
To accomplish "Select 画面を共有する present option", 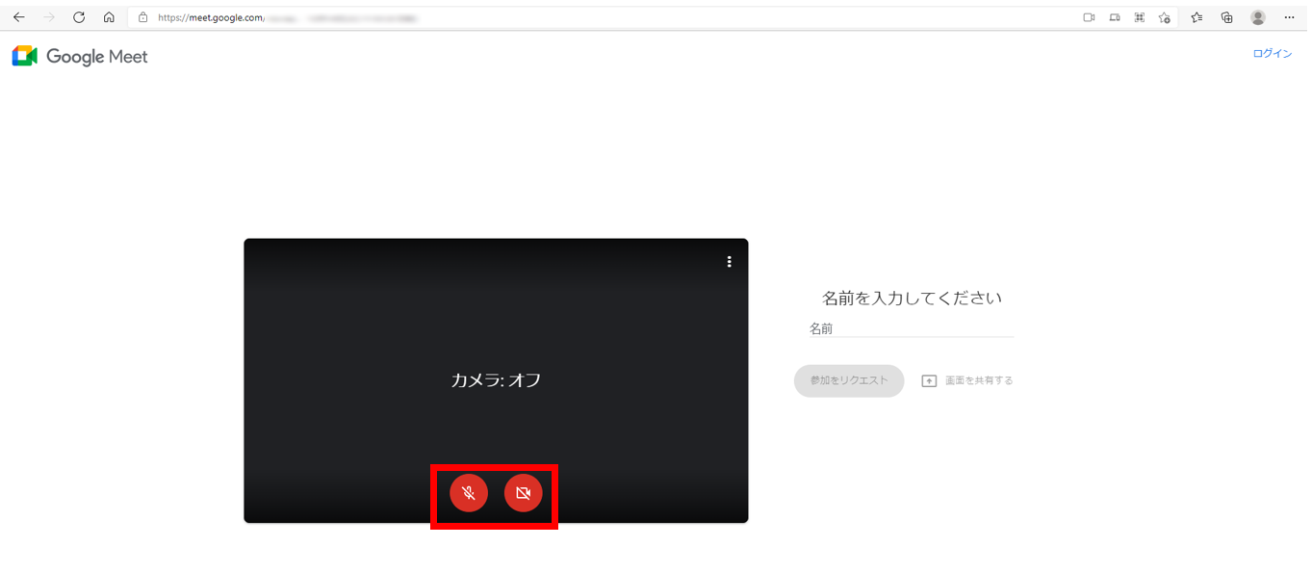I will [967, 380].
